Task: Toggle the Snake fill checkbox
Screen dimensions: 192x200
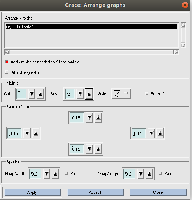Action: coord(147,94)
